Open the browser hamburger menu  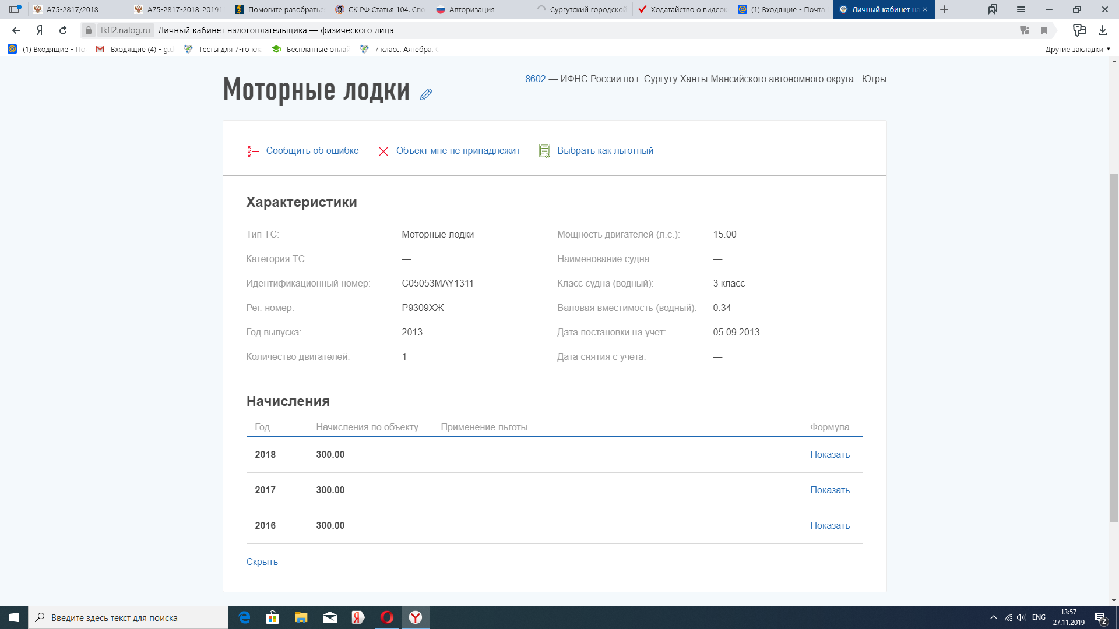1021,9
